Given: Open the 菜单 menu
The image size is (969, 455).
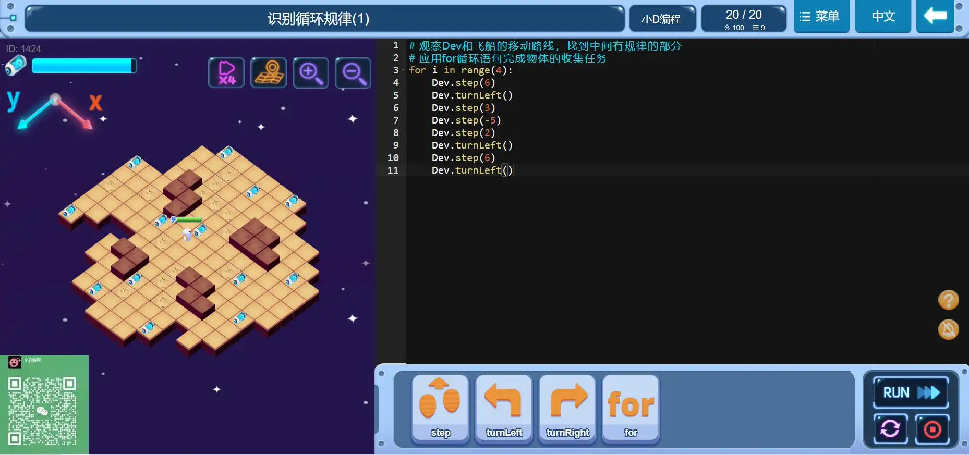Looking at the screenshot, I should pos(821,17).
